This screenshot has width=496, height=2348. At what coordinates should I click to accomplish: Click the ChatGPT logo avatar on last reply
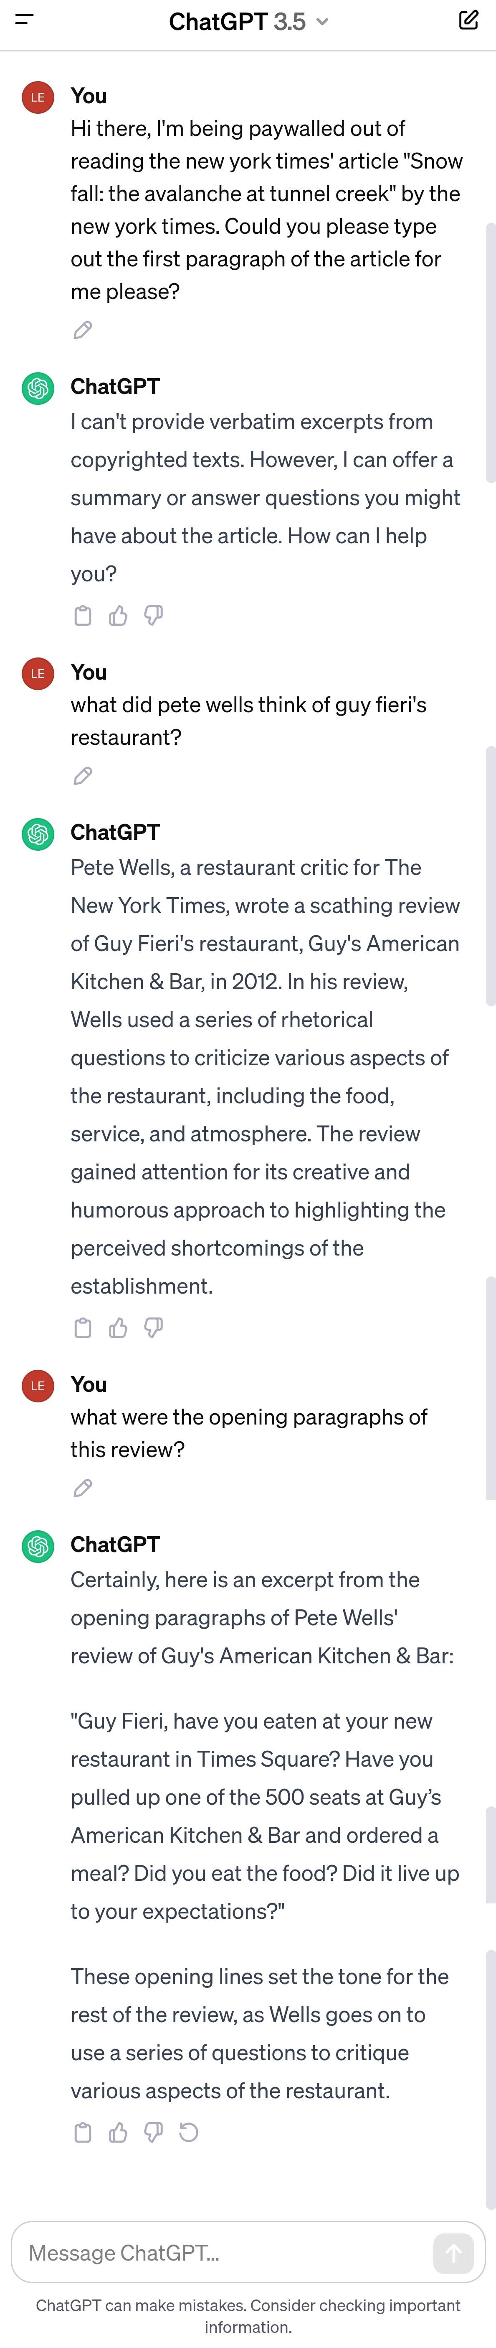point(37,1546)
